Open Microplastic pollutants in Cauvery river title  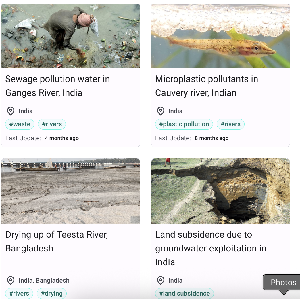206,86
